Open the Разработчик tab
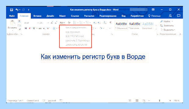Image resolution: width=189 pixels, height=109 pixels. pos(137,16)
